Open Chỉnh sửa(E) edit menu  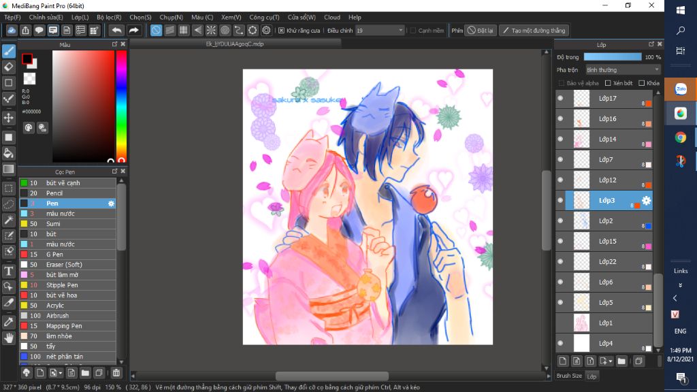point(46,17)
